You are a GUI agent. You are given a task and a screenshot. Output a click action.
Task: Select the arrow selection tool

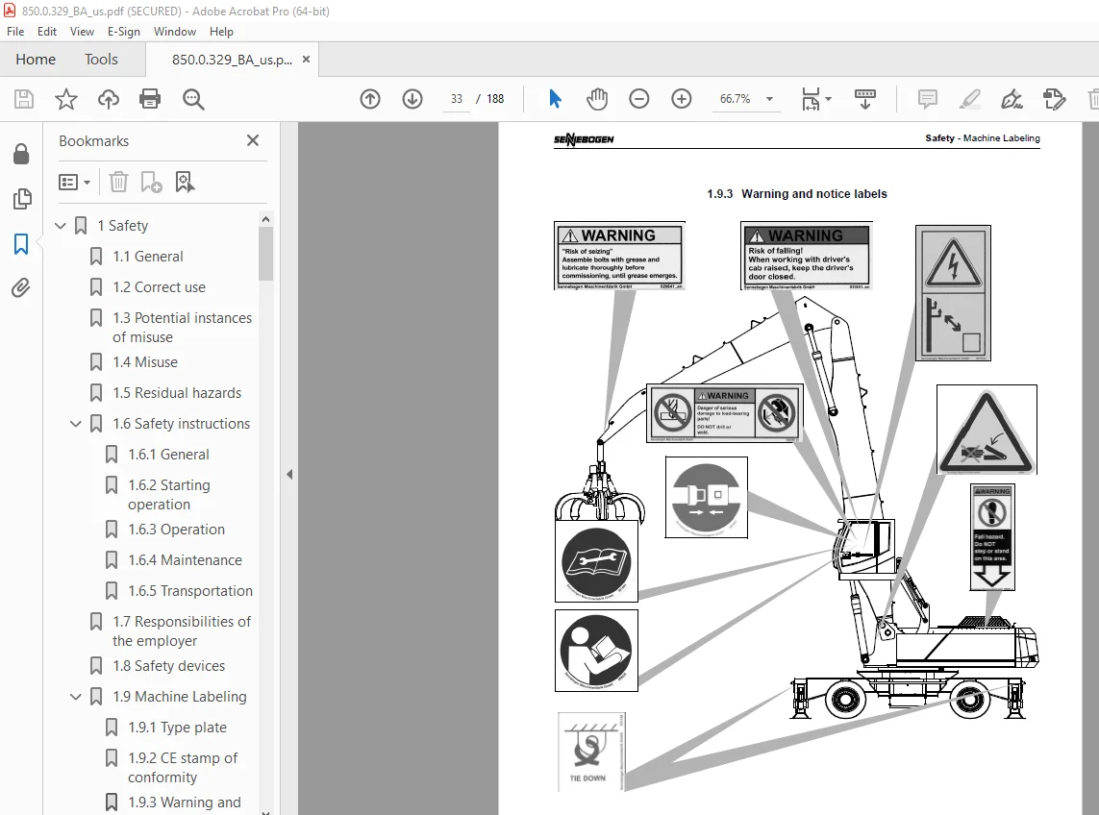[555, 99]
